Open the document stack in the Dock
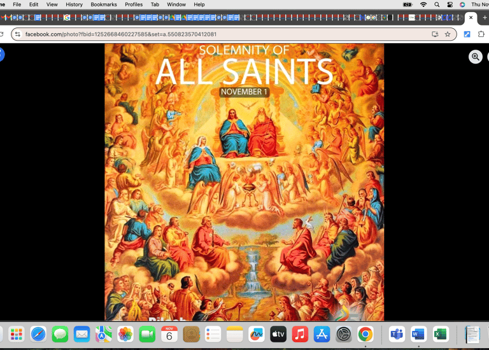Image resolution: width=489 pixels, height=350 pixels. 472,334
